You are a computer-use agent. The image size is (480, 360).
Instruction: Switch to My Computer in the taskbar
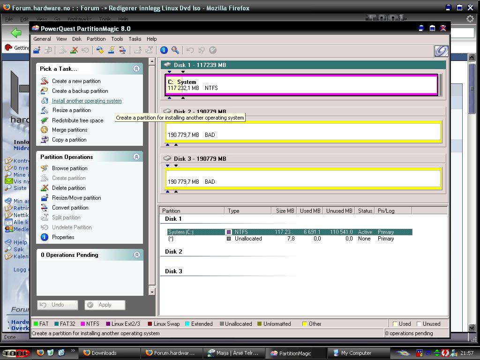359,353
